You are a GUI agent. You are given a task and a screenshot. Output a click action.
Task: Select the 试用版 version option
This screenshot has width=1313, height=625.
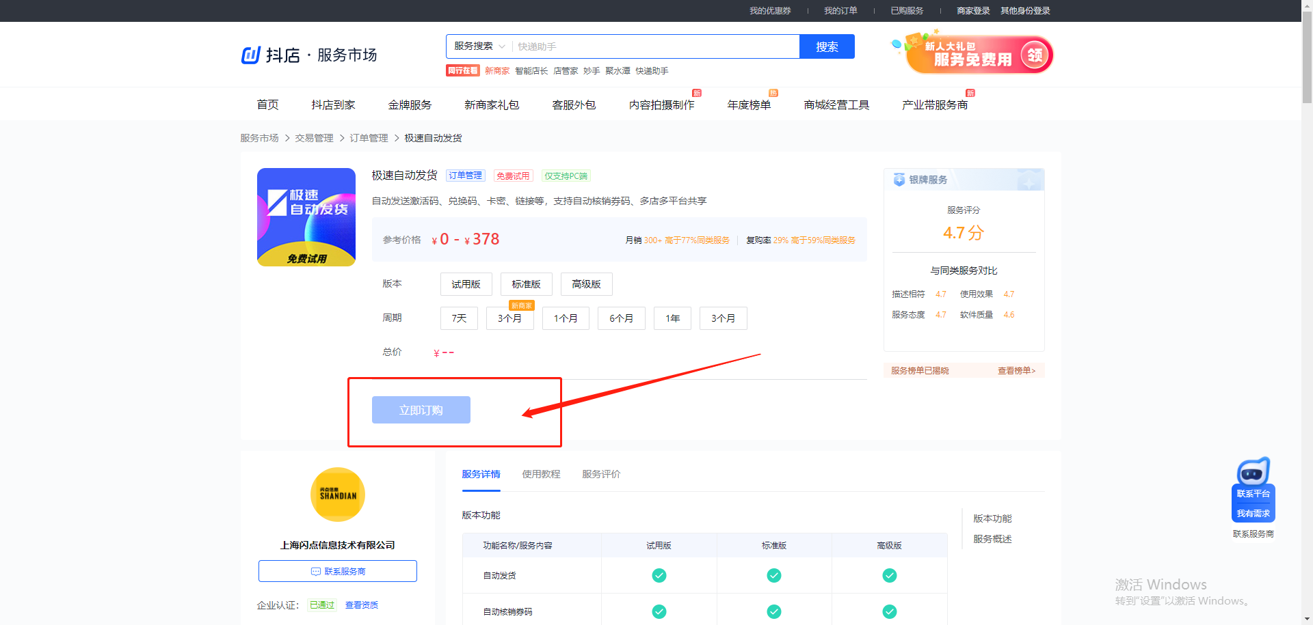[x=466, y=284]
